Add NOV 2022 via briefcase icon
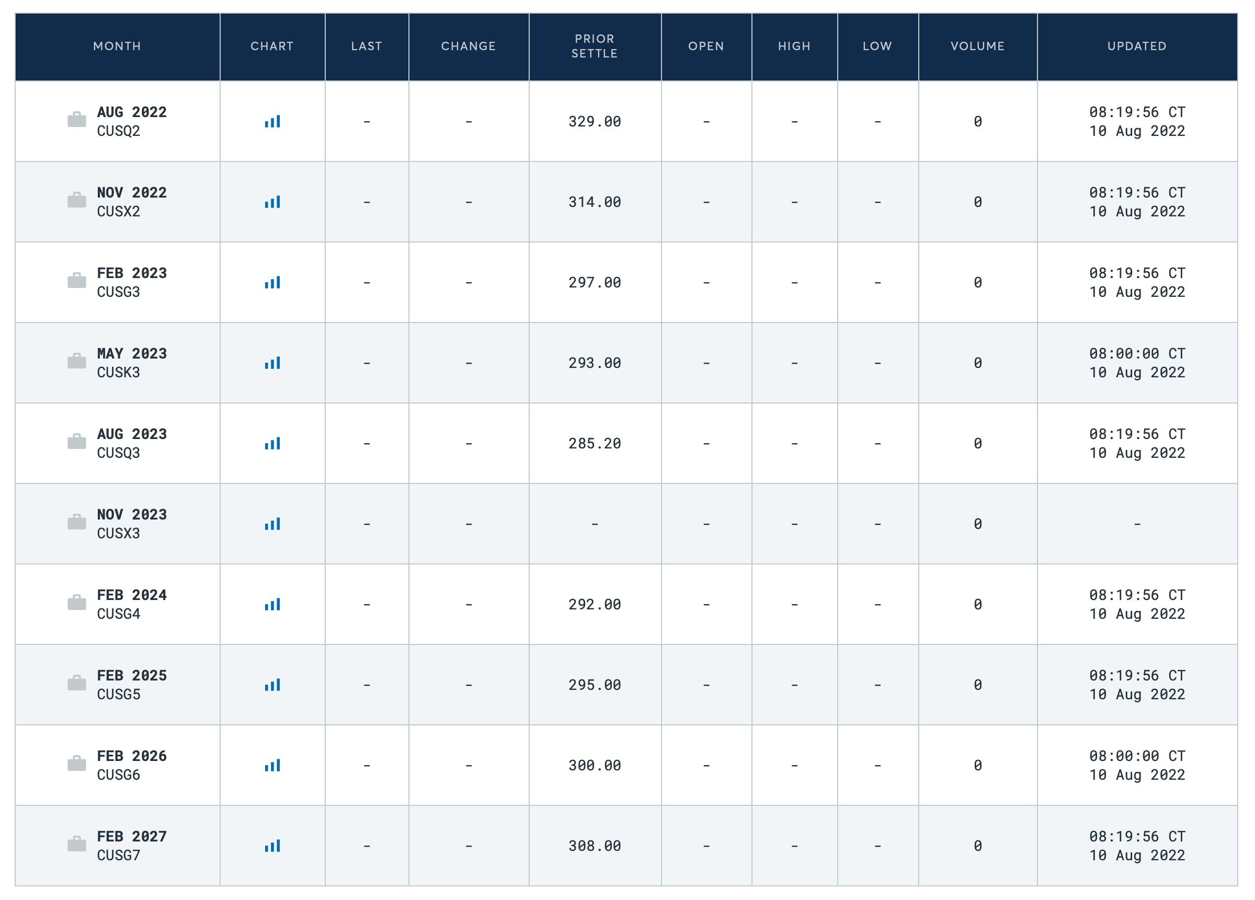 [x=77, y=200]
